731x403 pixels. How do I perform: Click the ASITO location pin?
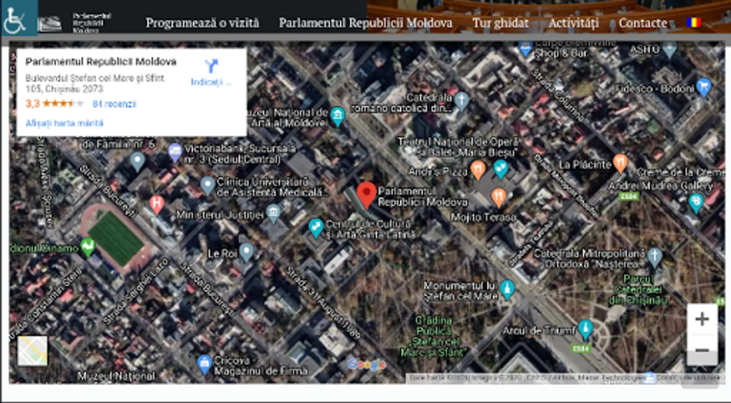[x=670, y=49]
